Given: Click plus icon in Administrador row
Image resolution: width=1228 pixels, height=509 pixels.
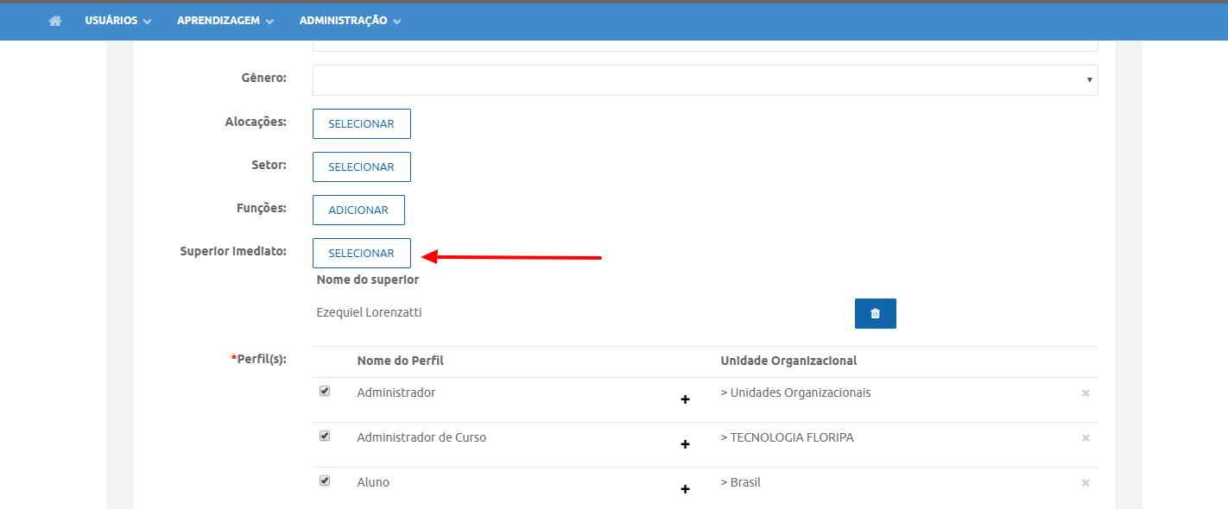Looking at the screenshot, I should 685,399.
